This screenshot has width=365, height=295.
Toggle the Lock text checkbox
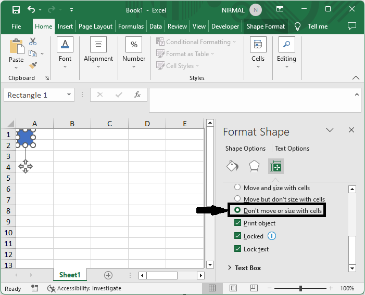(238, 249)
